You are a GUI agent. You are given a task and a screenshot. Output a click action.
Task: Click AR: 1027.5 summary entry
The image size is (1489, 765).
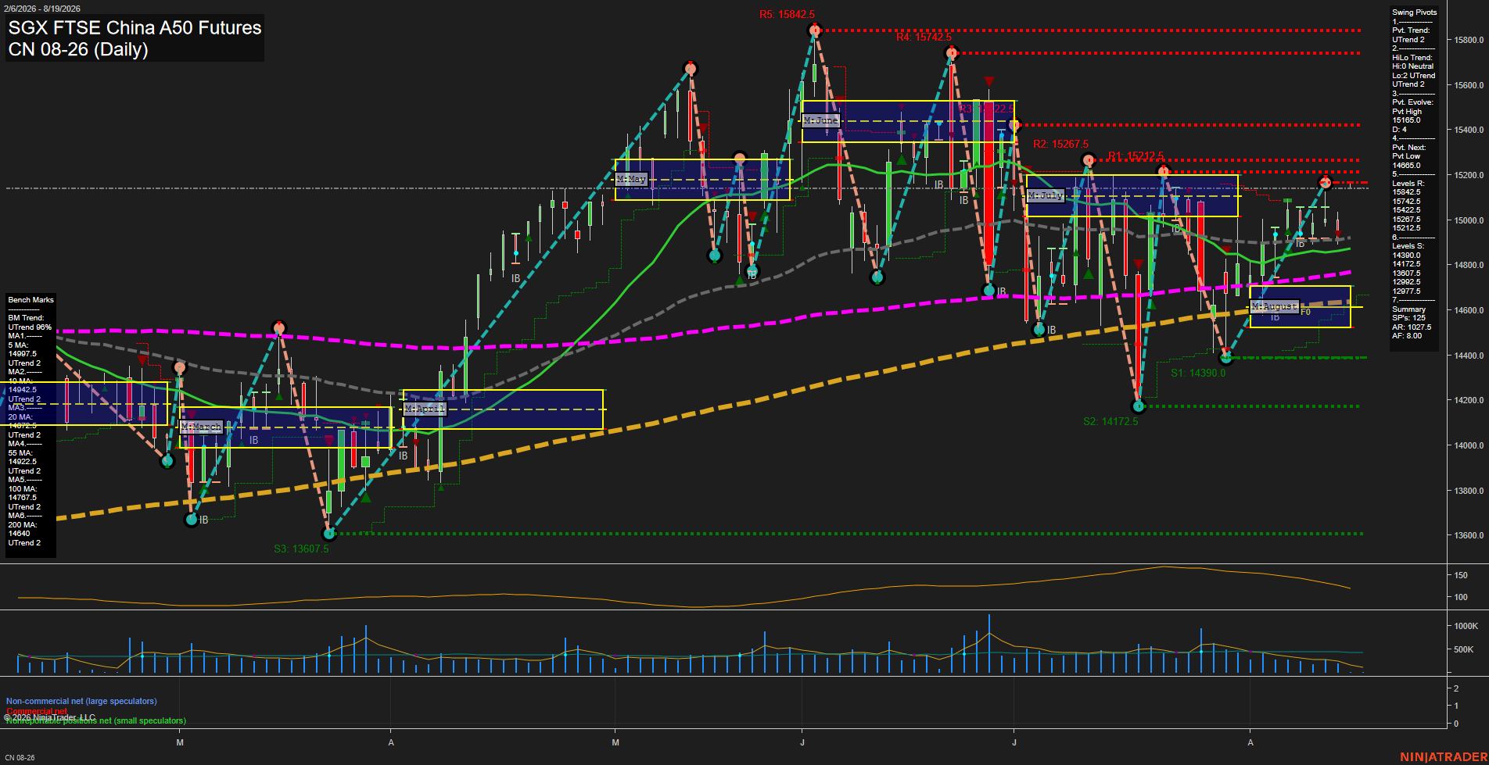(1412, 327)
